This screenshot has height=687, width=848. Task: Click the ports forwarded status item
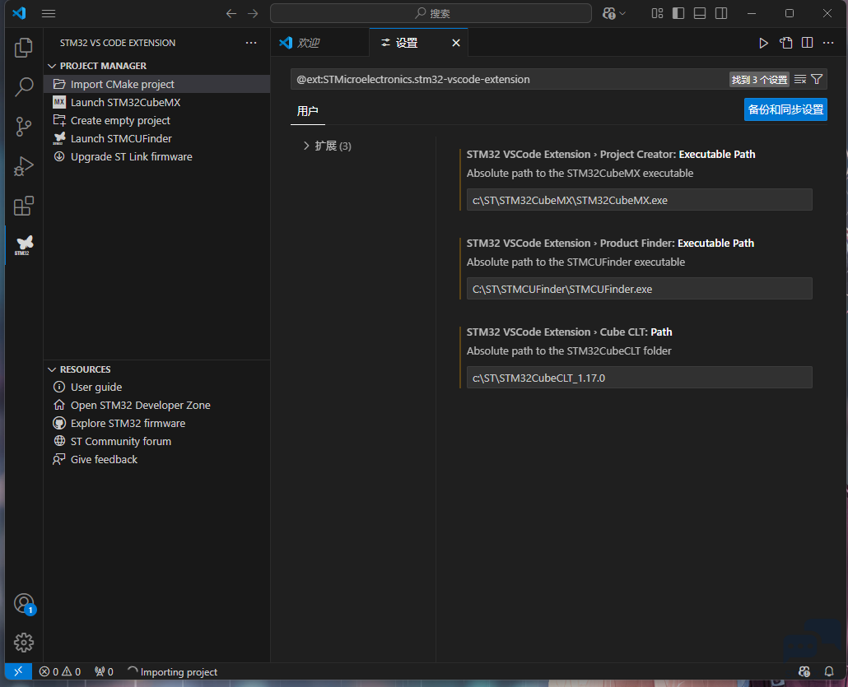[x=104, y=671]
